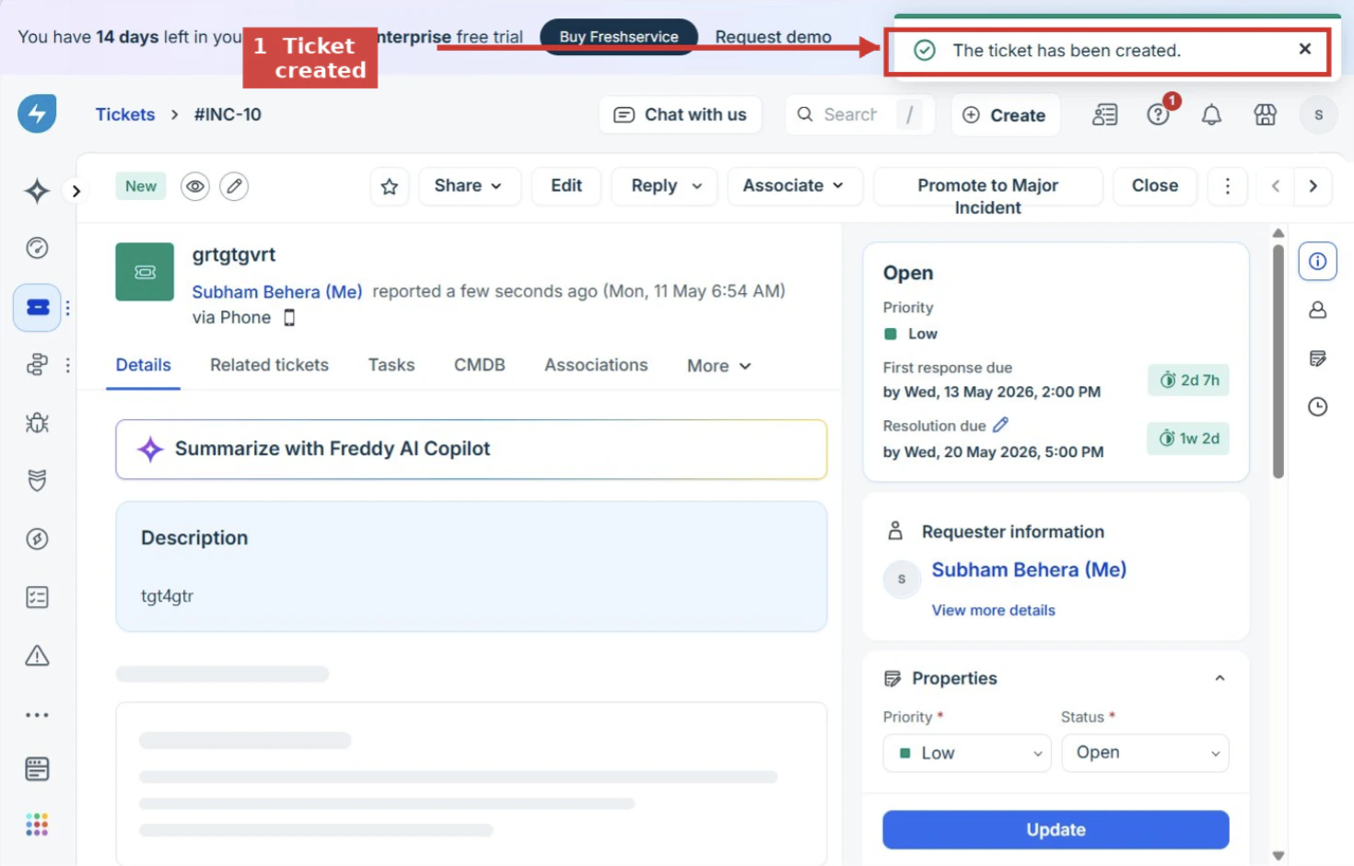Open the user profile avatar S
Screen dimensions: 1354x866
tap(1318, 114)
